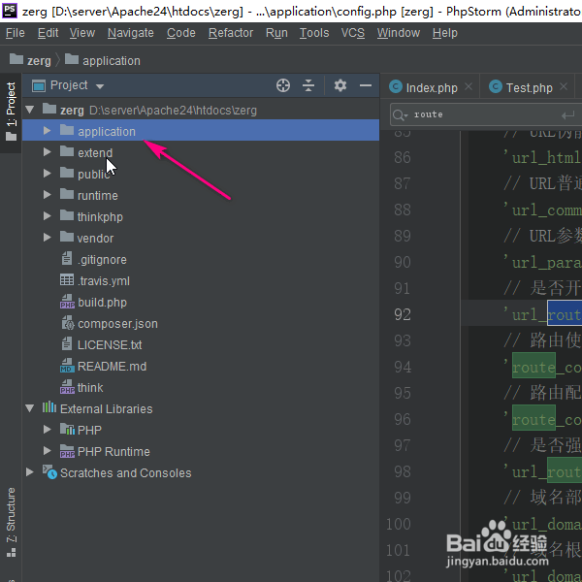Expand the PHP Runtime node arrow
The height and width of the screenshot is (582, 582).
pyautogui.click(x=47, y=451)
